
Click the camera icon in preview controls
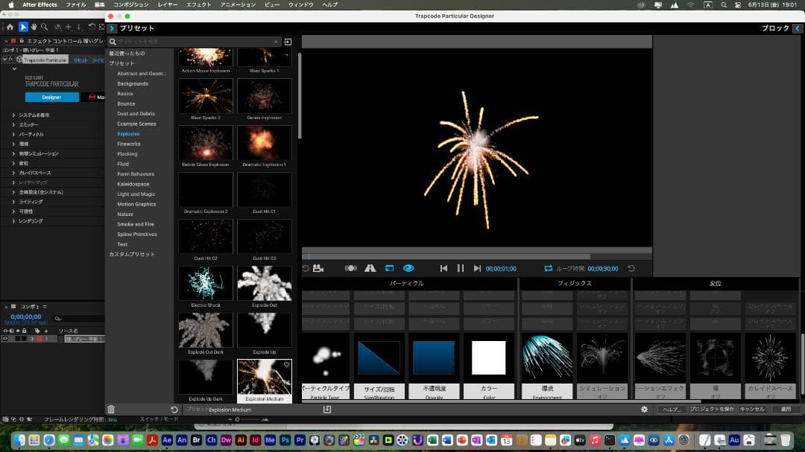click(x=318, y=268)
